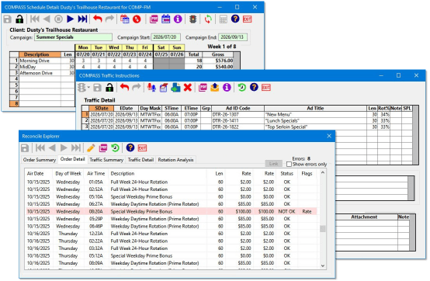Open help in Traffic Instructions toolbar
Viewport: 430px width, 281px height.
tap(254, 87)
